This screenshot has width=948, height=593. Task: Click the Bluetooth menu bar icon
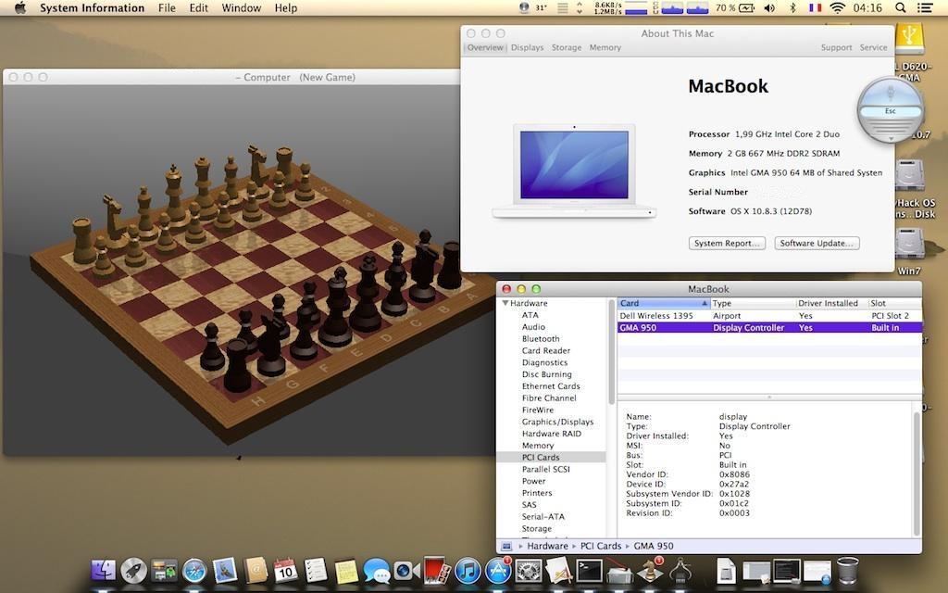pyautogui.click(x=792, y=7)
